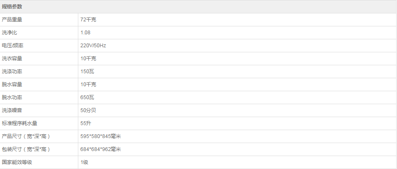Select the 洗净比 row label

(9, 33)
